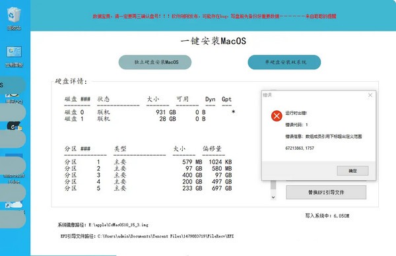The image size is (396, 256).
Task: Click the red error icon in dialog
Action: 277,116
